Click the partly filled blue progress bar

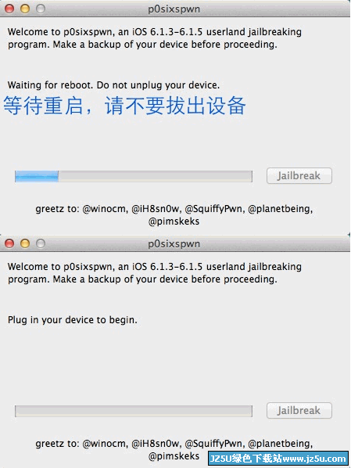134,176
